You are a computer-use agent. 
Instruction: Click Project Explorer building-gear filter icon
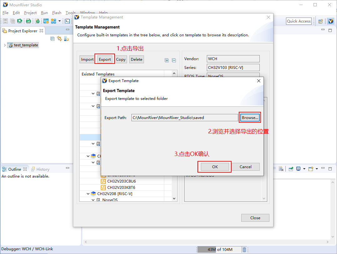coord(66,39)
